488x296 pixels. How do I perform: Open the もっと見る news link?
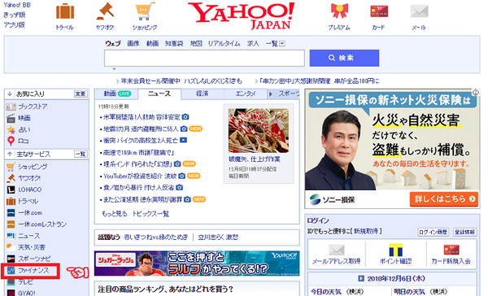coord(114,214)
